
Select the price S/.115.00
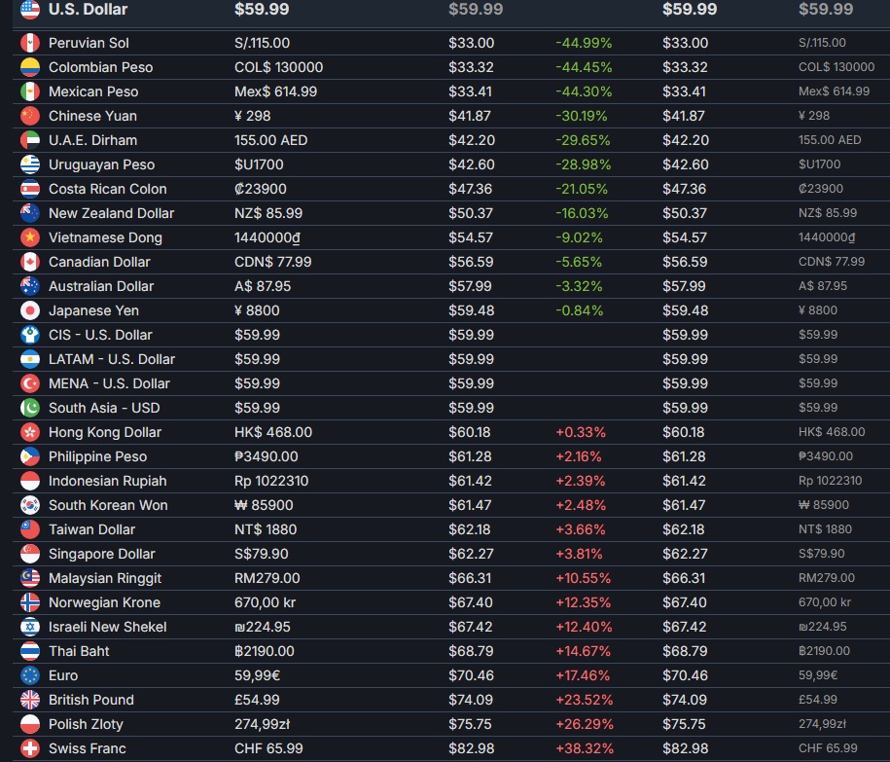[262, 43]
